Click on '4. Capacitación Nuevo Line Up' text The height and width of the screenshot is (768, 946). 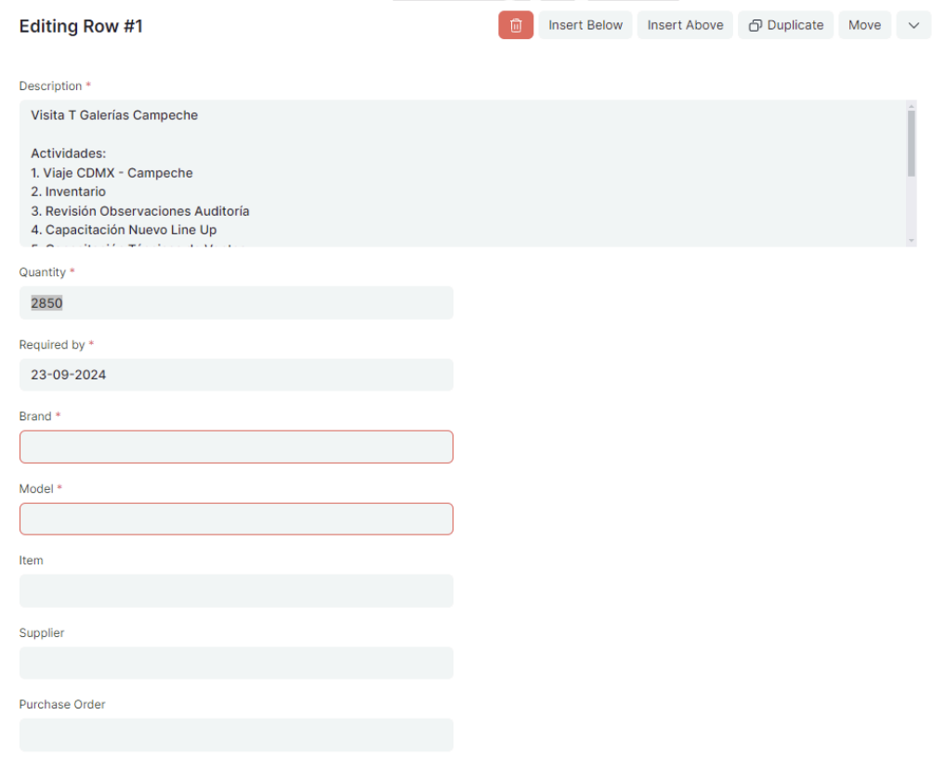(124, 230)
